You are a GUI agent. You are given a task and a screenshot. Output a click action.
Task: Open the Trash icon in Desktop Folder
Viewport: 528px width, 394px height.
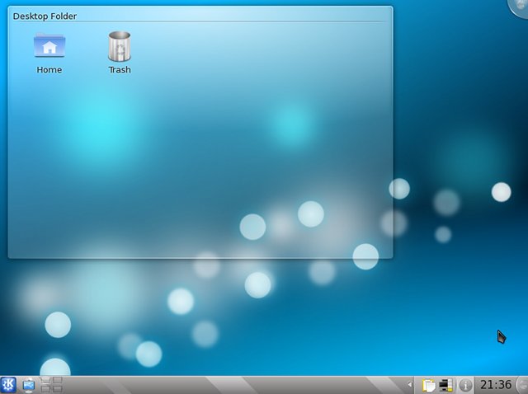point(120,53)
